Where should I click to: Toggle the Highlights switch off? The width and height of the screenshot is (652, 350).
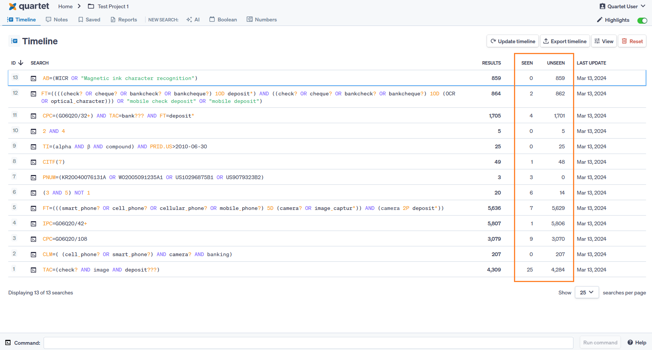tap(642, 20)
